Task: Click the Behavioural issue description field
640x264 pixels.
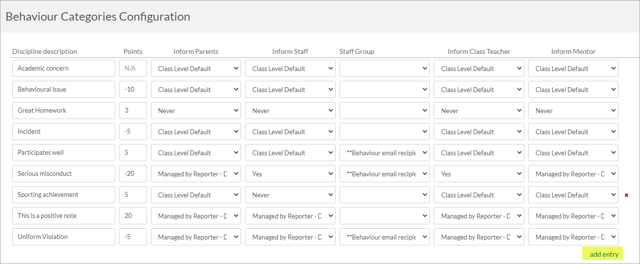Action: coord(64,90)
